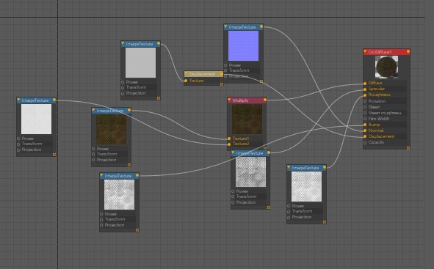434x269 pixels.
Task: Click the Displacement node title label
Action: pos(202,74)
